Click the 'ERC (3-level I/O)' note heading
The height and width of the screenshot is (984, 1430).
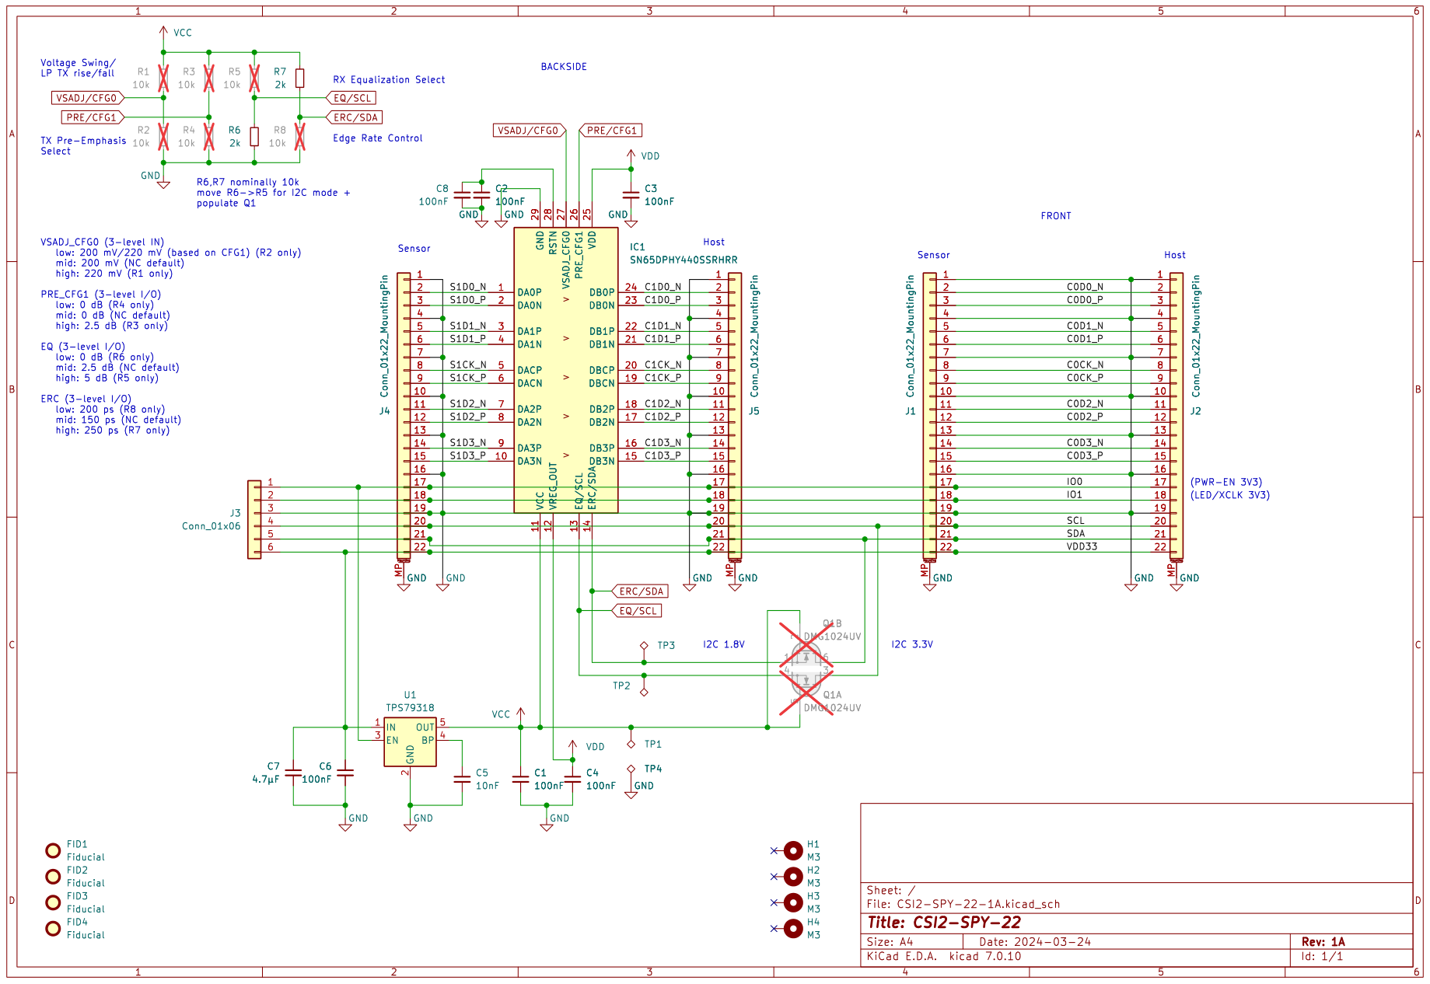pos(86,399)
